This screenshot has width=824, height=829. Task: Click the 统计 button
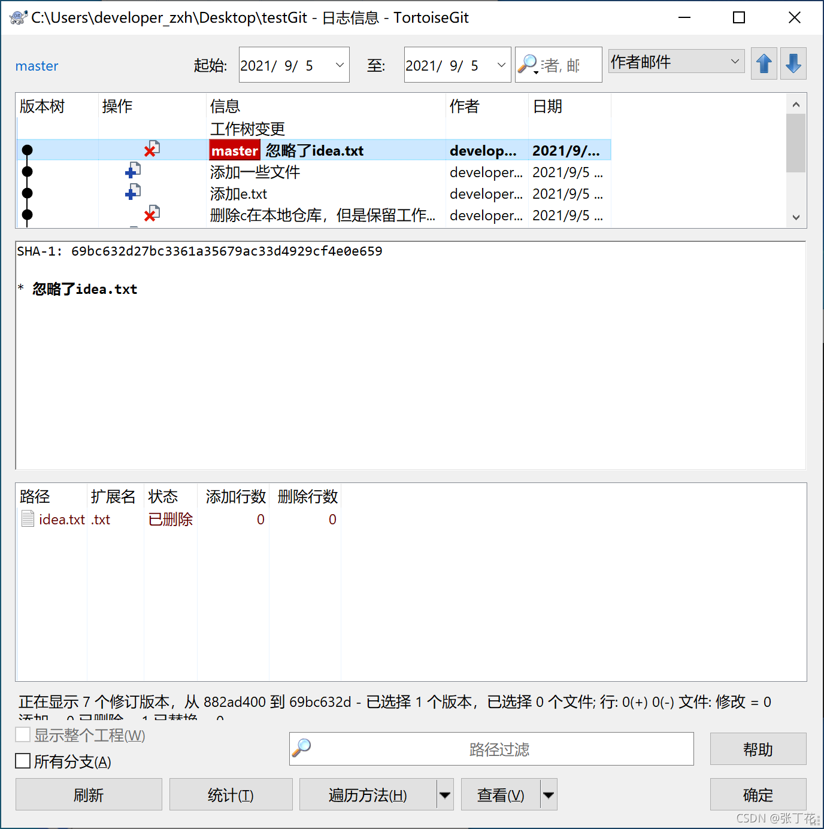point(231,794)
